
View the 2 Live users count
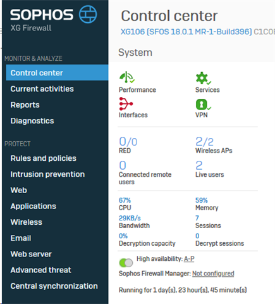coord(199,165)
